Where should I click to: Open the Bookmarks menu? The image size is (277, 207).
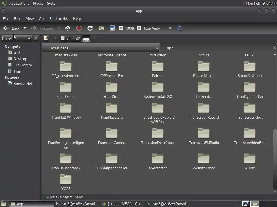(x=58, y=19)
